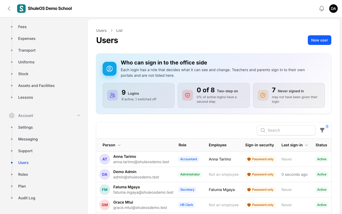This screenshot has width=342, height=214.
Task: Click admin@shuleosdemo.test email
Action: pos(136,177)
